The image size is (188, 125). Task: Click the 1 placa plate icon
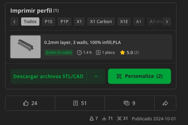(x=98, y=53)
